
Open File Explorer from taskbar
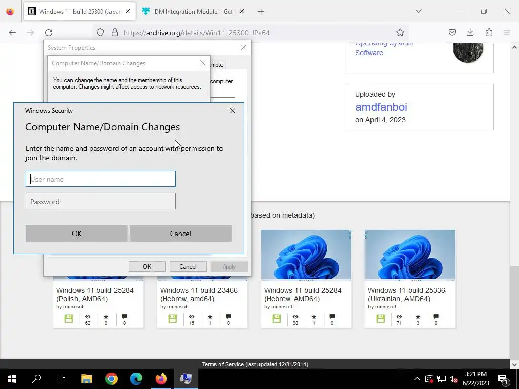(x=86, y=379)
